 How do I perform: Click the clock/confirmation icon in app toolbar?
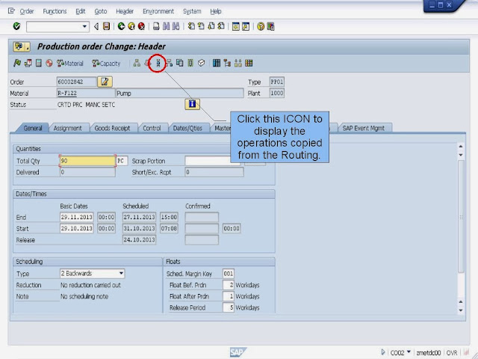(x=202, y=63)
